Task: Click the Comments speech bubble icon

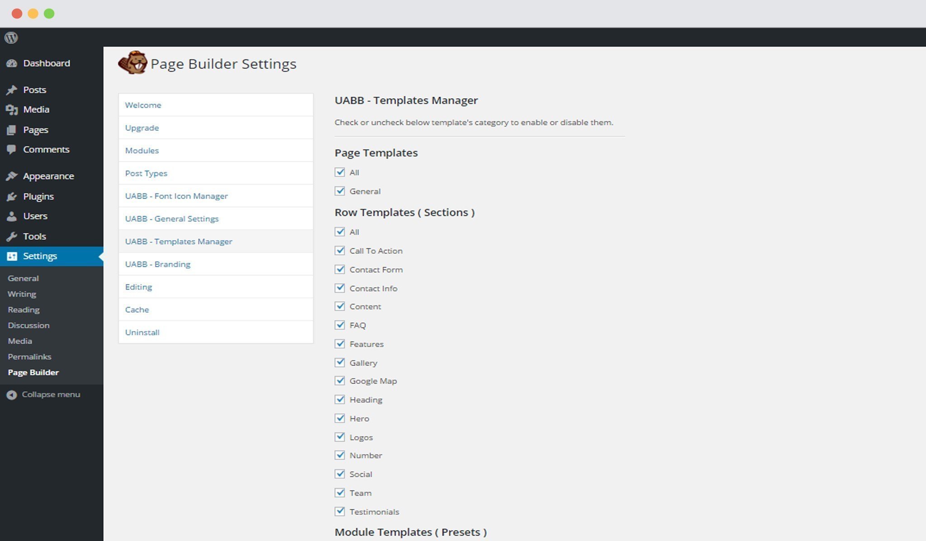Action: 12,149
